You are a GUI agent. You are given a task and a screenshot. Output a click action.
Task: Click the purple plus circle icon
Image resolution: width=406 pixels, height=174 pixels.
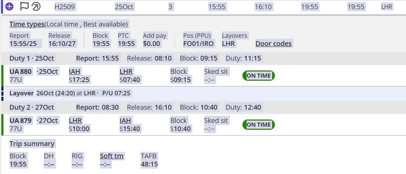pos(9,6)
